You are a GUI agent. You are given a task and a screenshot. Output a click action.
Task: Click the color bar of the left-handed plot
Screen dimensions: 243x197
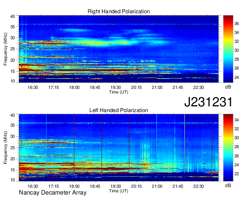228,148
